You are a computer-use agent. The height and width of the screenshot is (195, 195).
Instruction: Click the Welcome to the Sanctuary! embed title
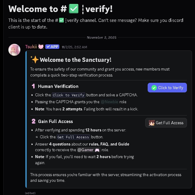coord(75,60)
